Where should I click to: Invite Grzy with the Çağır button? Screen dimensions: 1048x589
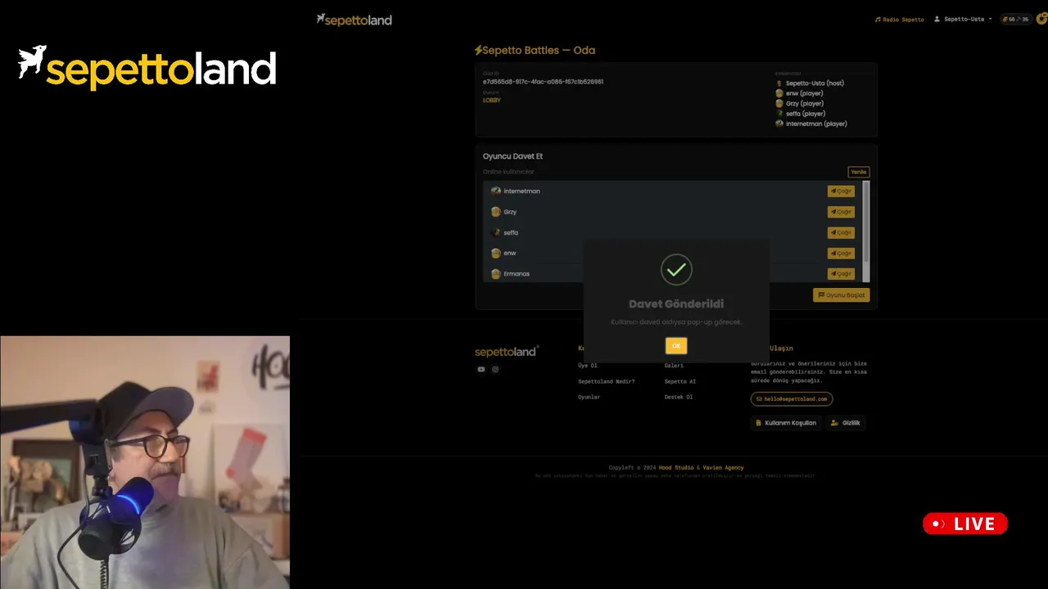coord(841,212)
